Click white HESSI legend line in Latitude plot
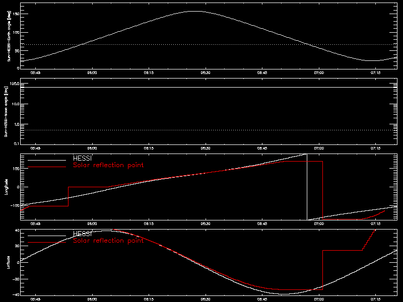 tap(47, 236)
